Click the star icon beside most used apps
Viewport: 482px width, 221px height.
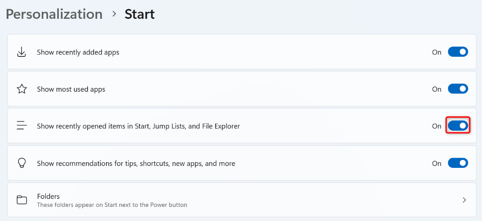point(22,89)
